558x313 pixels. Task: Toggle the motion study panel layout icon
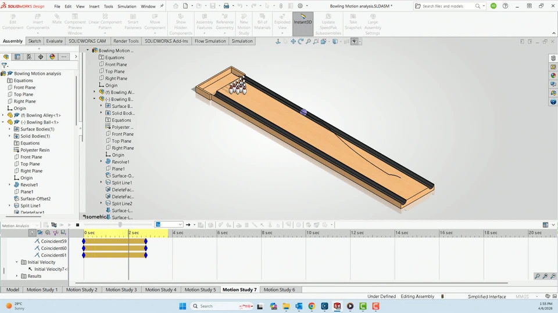546,225
